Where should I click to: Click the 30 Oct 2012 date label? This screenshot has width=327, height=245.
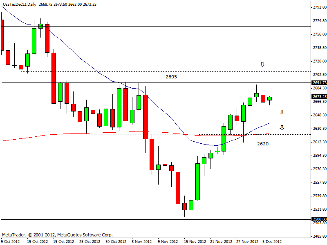coord(116,241)
